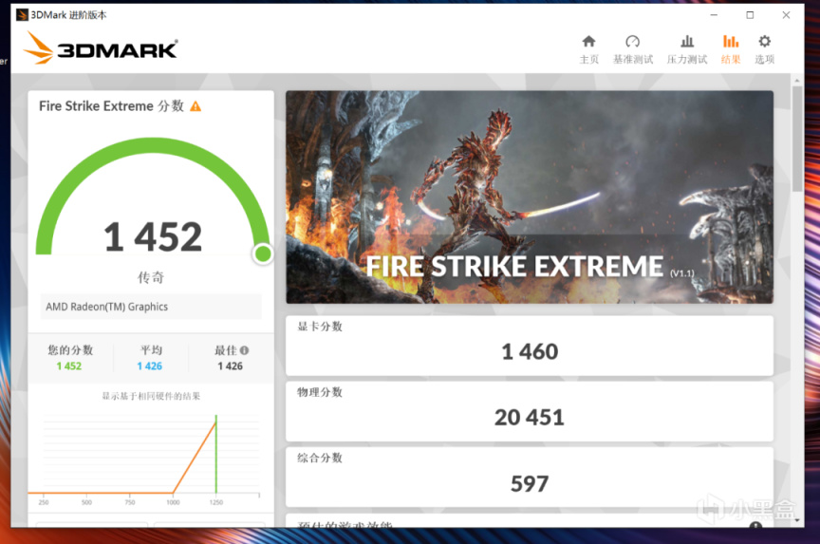Click the main score 1 452
Screen dimensions: 820x544
click(153, 237)
